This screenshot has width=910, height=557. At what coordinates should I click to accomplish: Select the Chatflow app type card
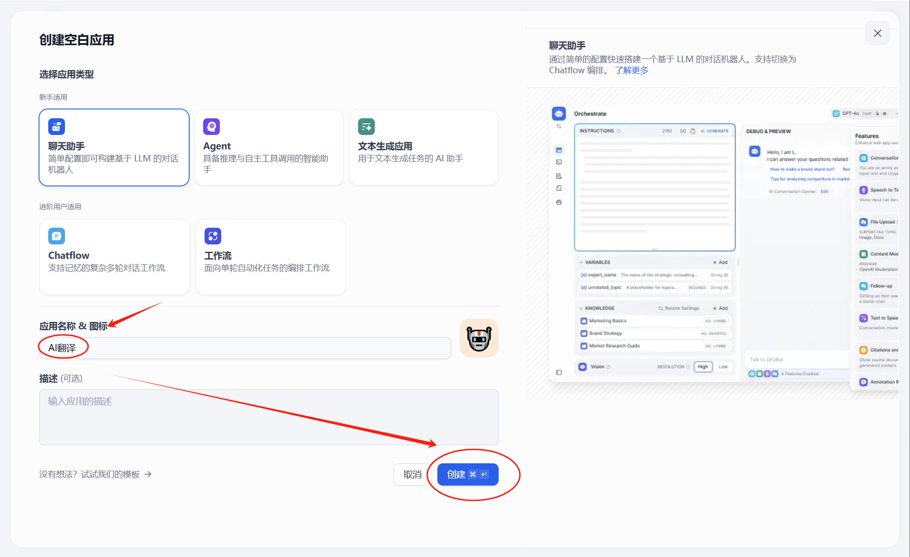[x=114, y=257]
